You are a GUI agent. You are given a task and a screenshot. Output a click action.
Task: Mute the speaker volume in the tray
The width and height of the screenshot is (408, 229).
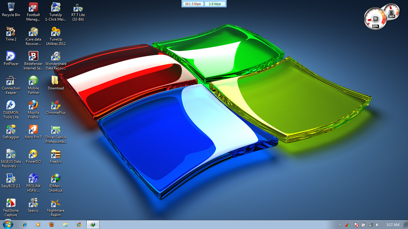pos(378,225)
